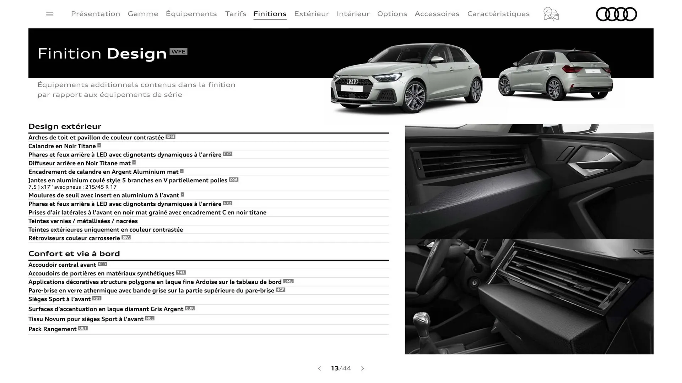Open the Tarifs section
This screenshot has width=682, height=383.
236,14
